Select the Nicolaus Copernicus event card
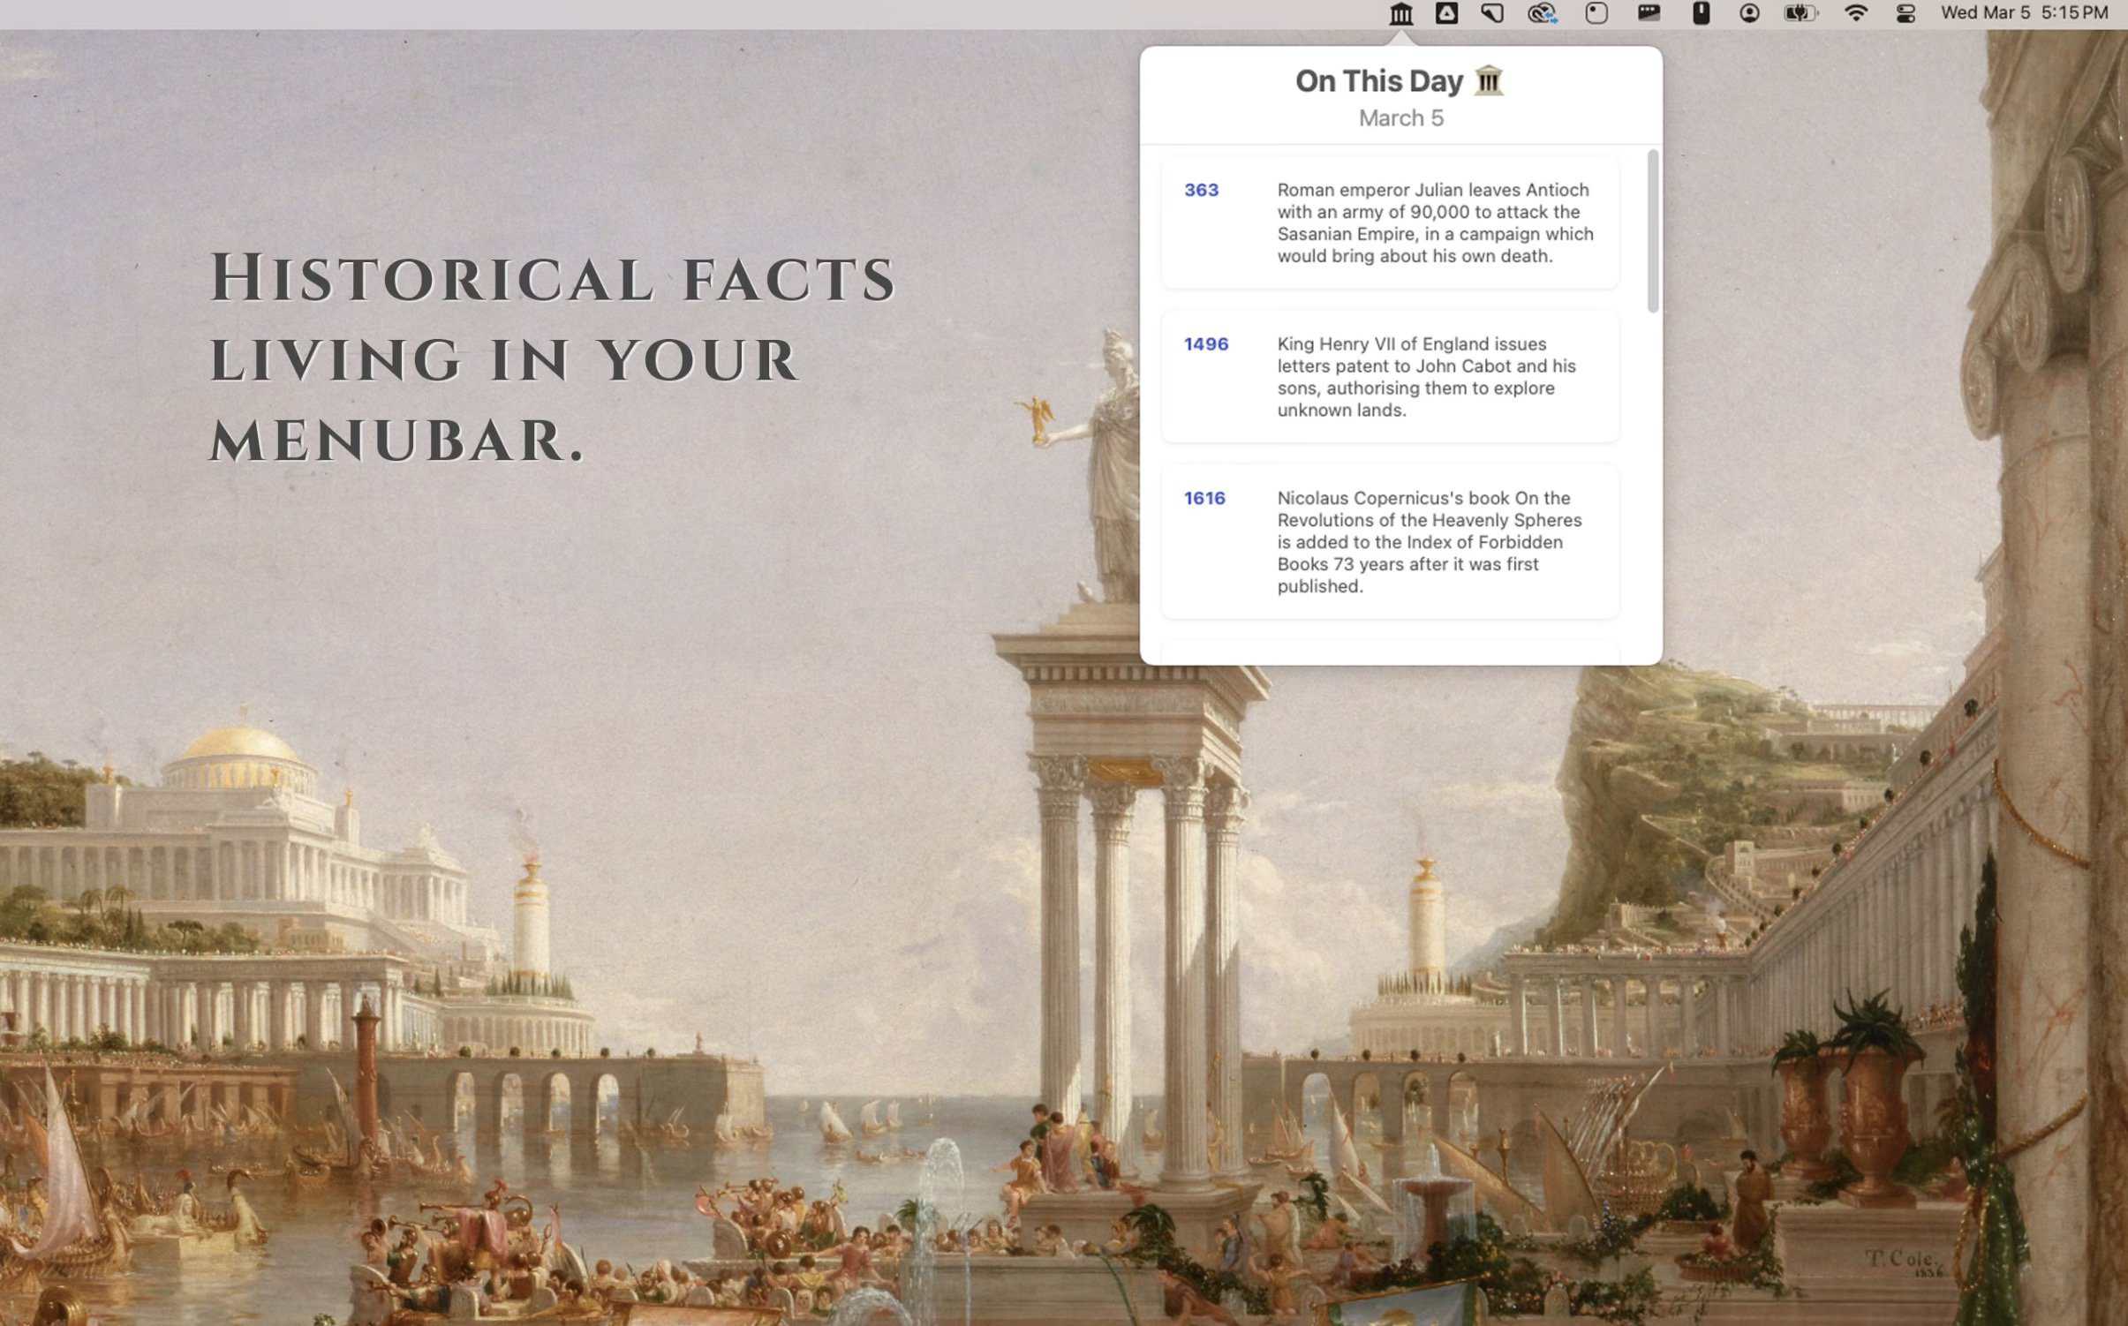Screen dimensions: 2128x1326 click(1390, 542)
